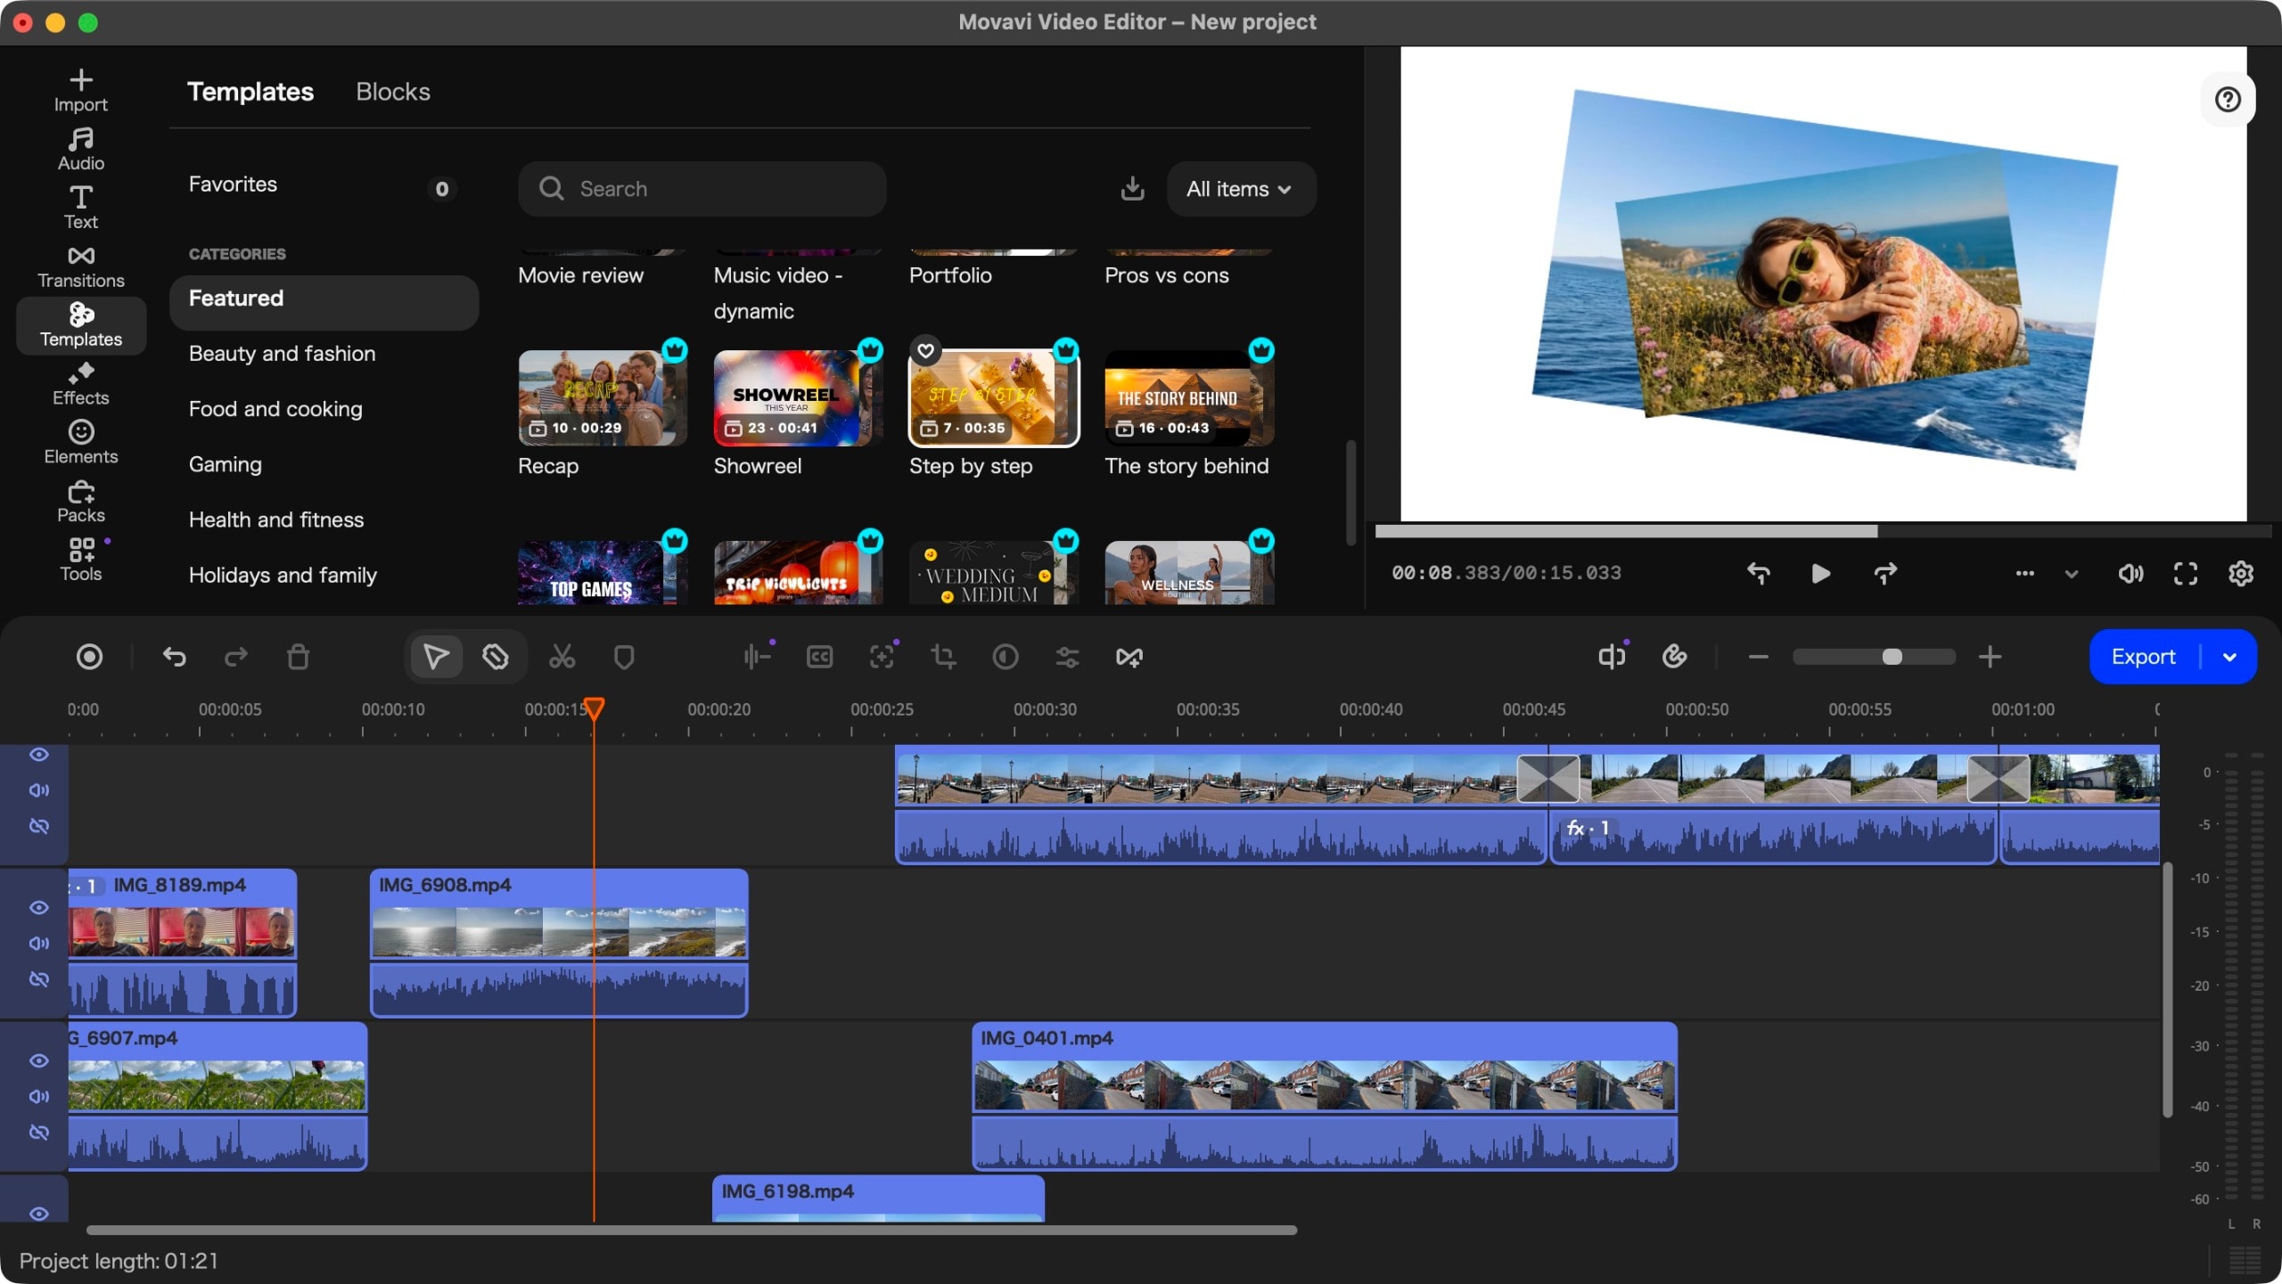
Task: Mute the IMG_8189.mp4 track
Action: pos(38,944)
